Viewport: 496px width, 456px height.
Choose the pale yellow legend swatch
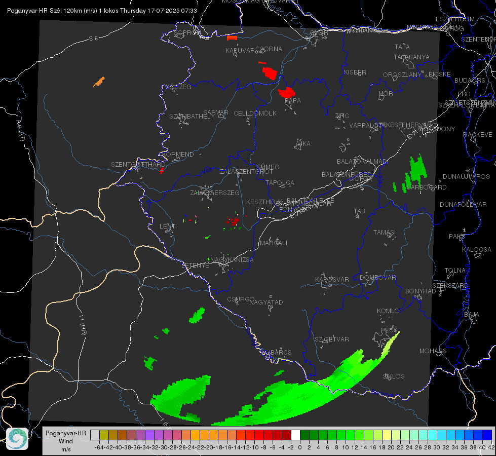(x=387, y=435)
